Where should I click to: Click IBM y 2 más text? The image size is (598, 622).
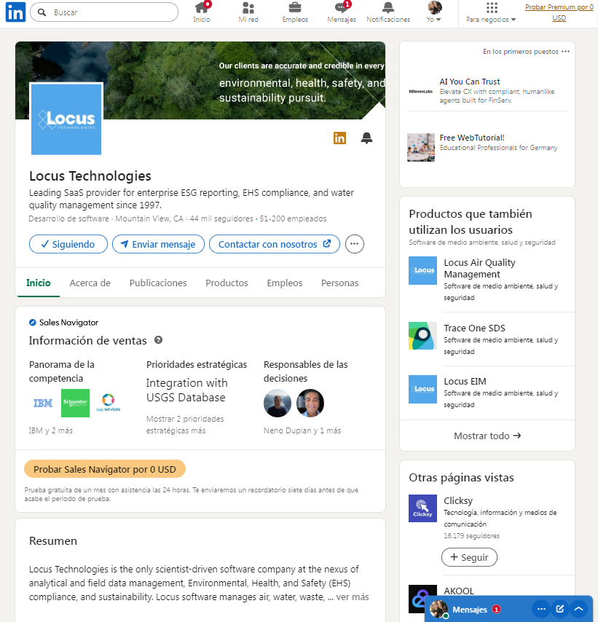(51, 430)
